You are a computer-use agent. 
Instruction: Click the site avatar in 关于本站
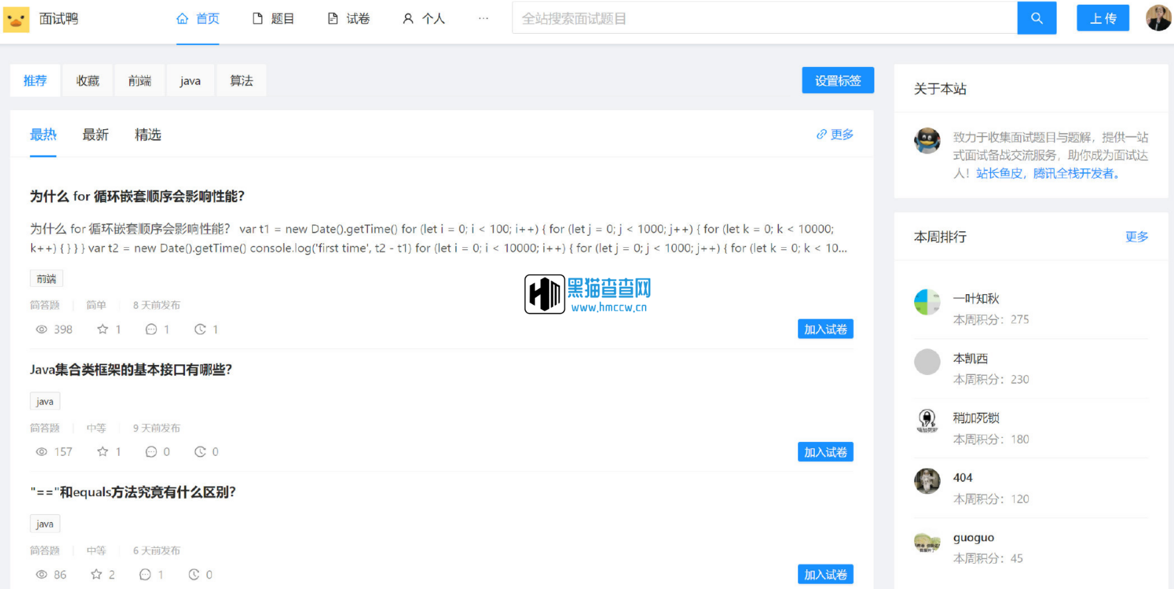point(927,140)
